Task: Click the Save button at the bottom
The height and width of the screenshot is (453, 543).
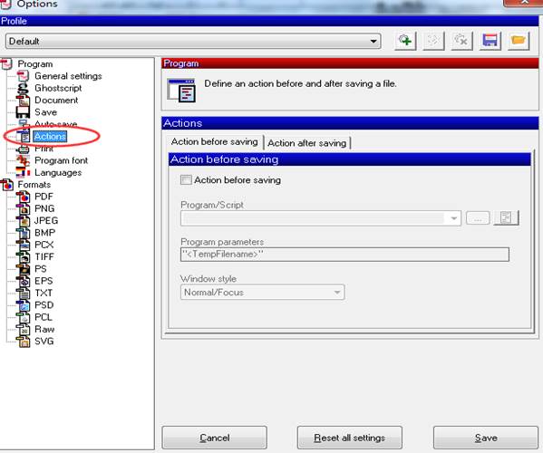Action: [486, 438]
